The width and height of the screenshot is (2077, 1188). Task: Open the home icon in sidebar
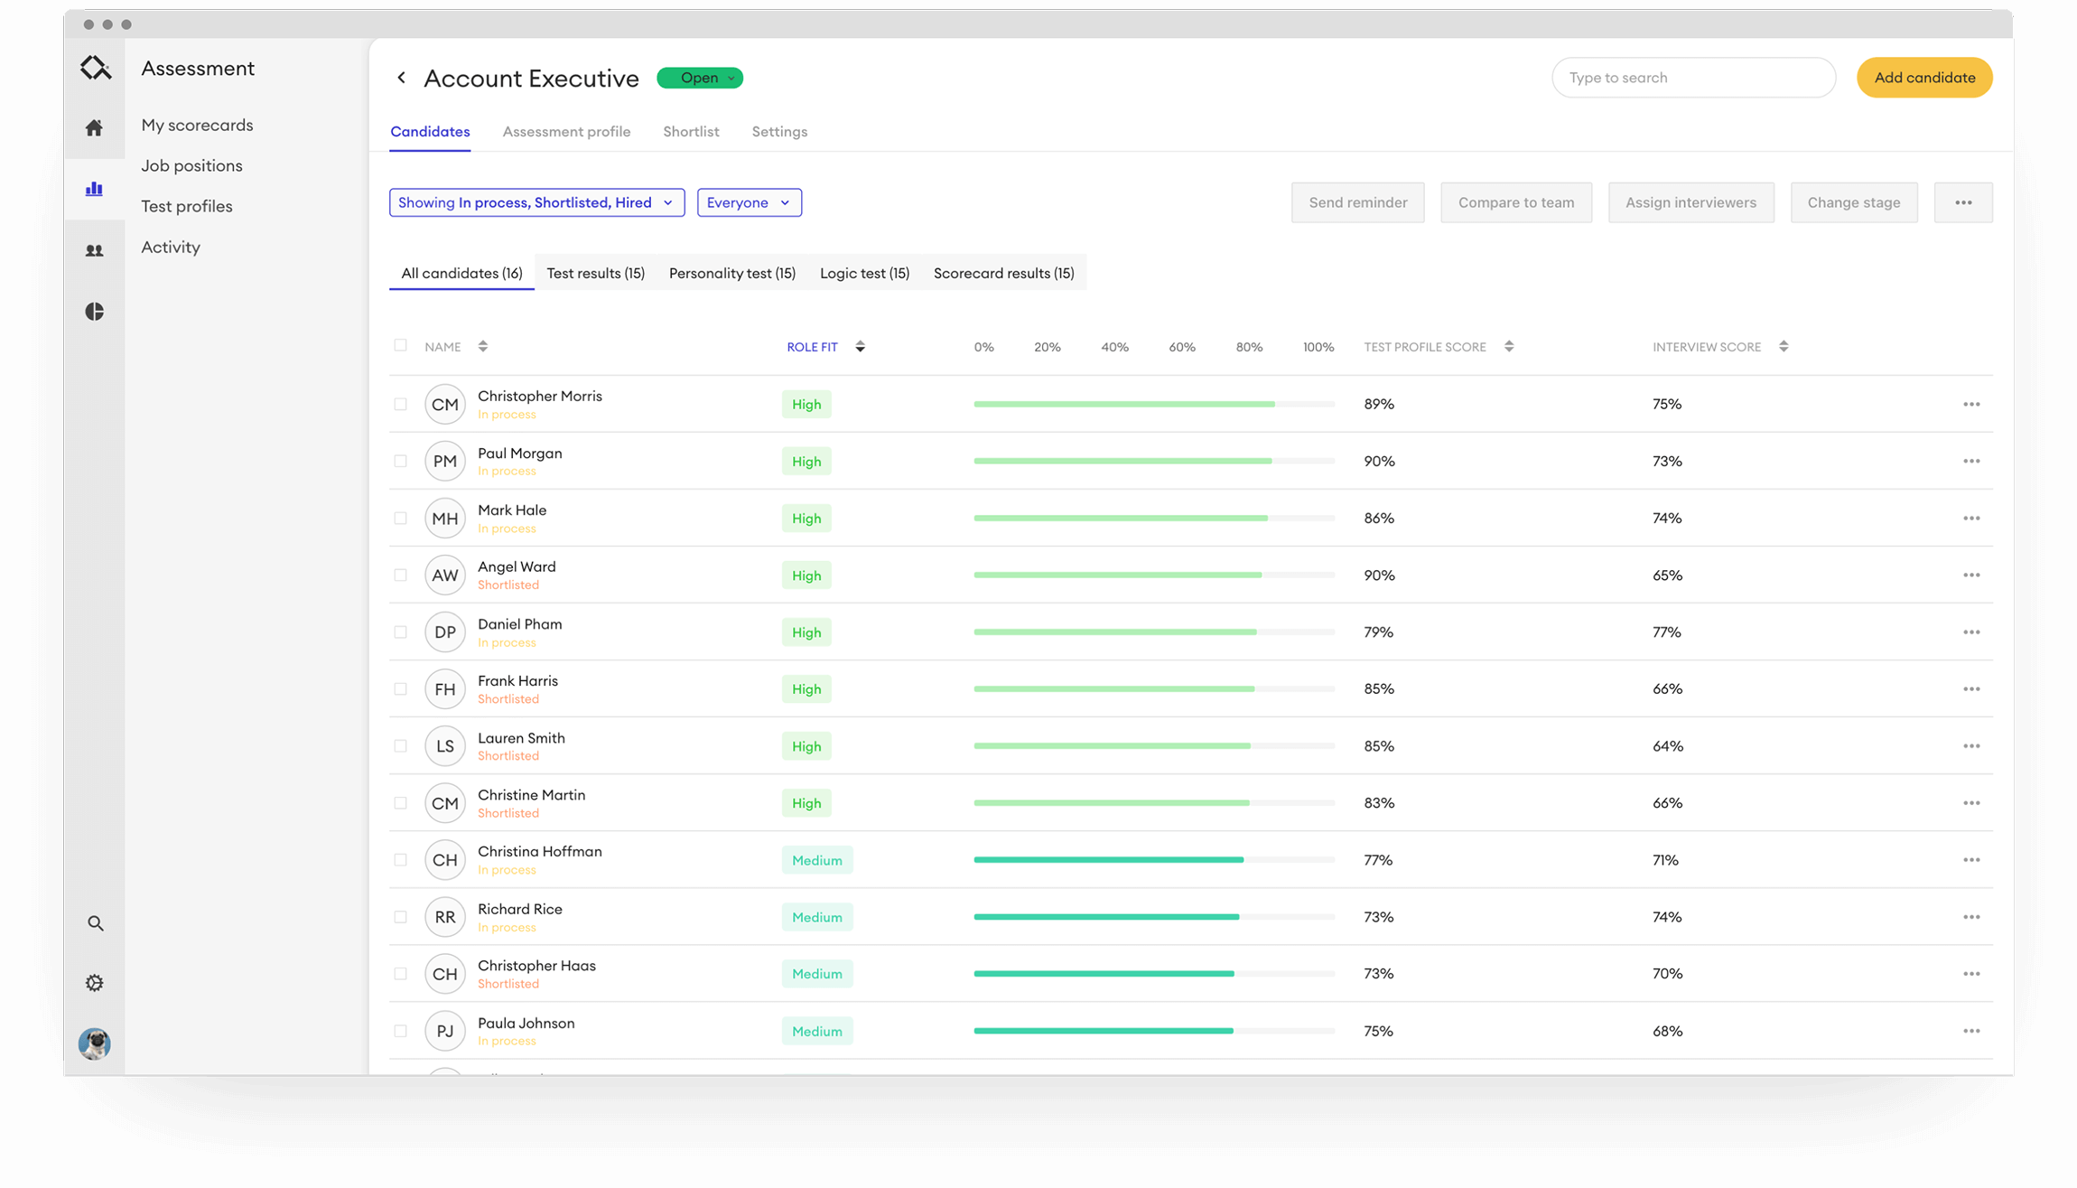click(94, 127)
